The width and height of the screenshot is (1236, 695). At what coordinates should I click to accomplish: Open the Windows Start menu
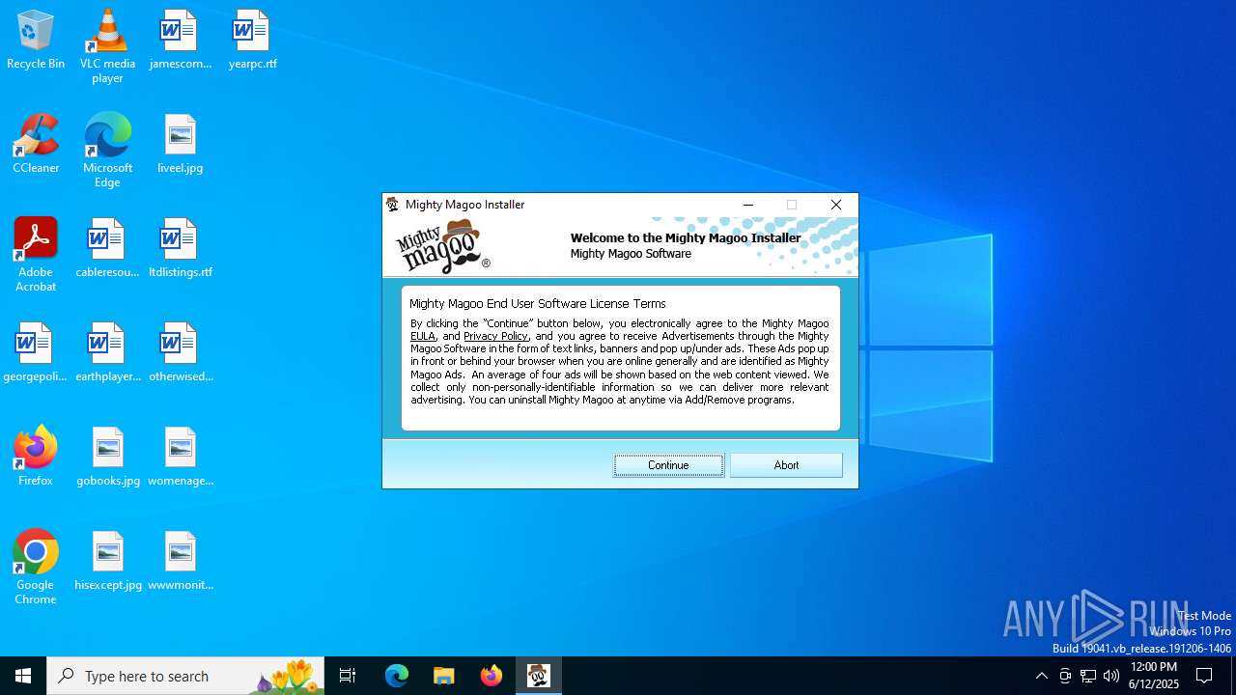[x=23, y=676]
